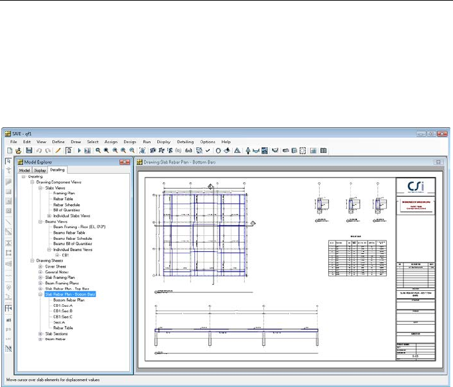Select the pointer tool in left toolbar
The height and width of the screenshot is (387, 453).
[8, 162]
